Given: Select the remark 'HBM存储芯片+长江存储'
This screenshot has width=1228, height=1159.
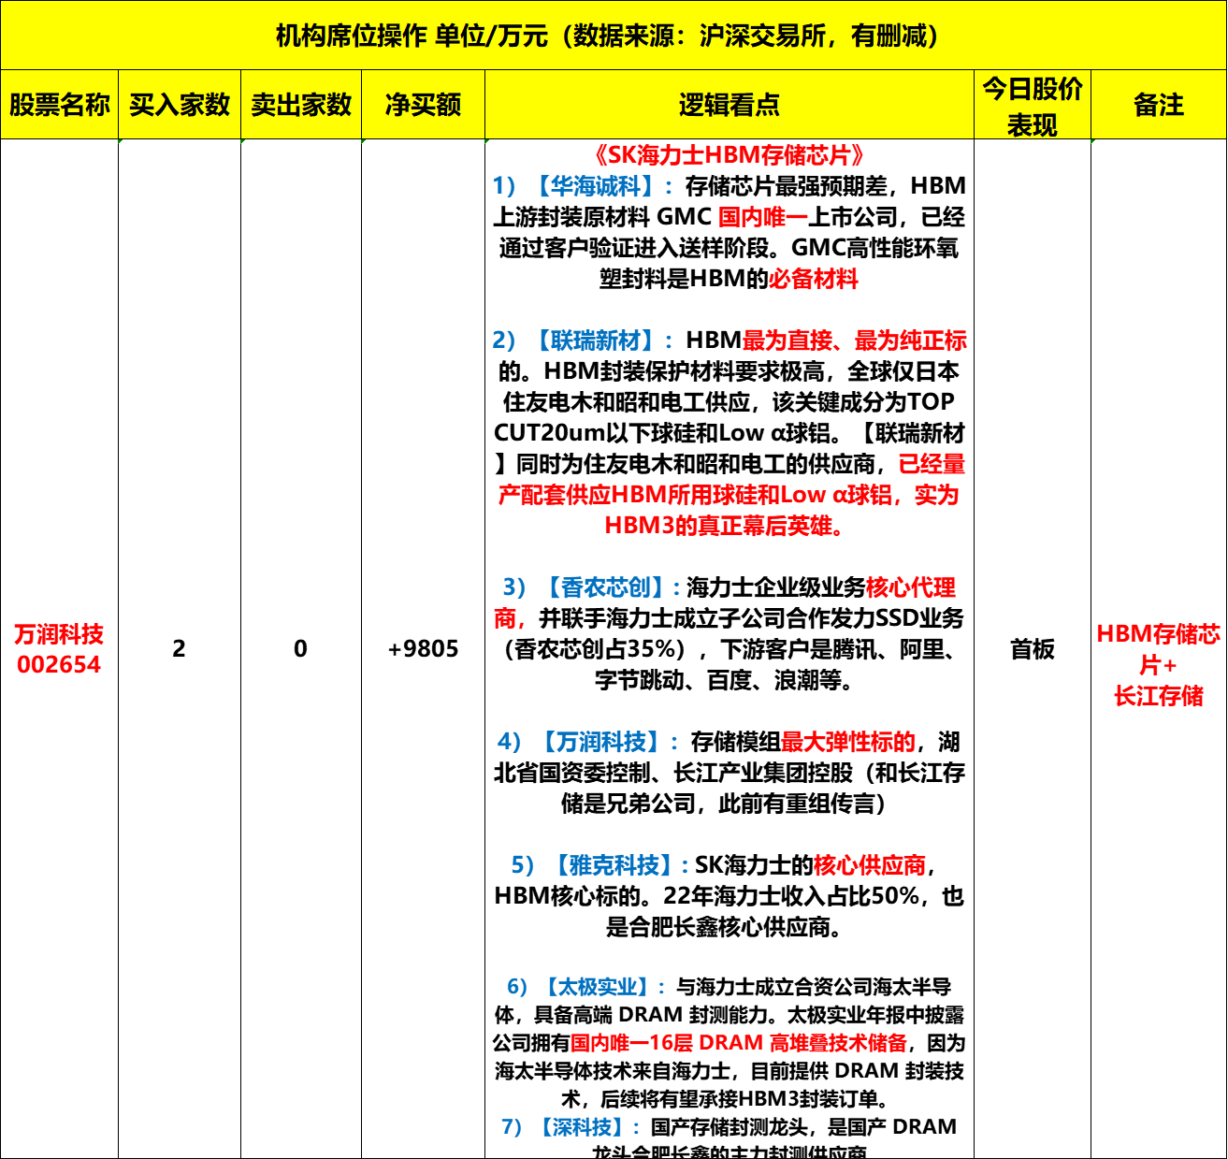Looking at the screenshot, I should (1159, 664).
